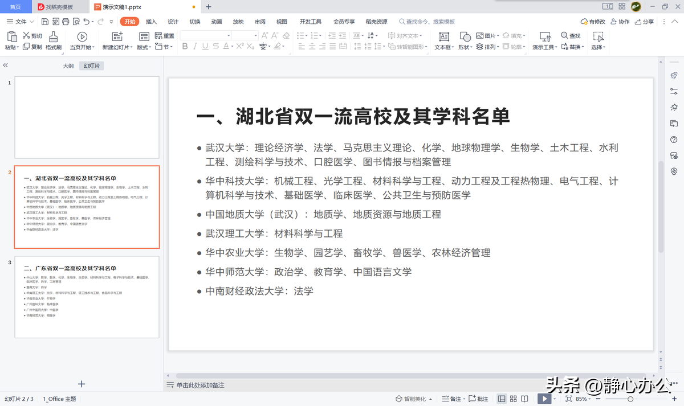This screenshot has width=684, height=406.
Task: Open the font size combo box
Action: [x=245, y=35]
